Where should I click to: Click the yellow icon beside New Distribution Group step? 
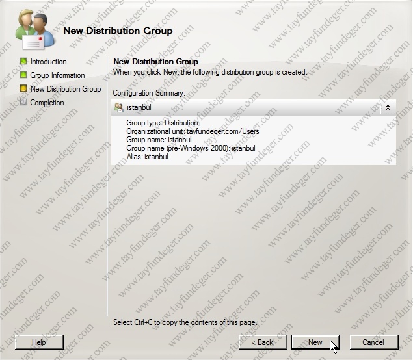pyautogui.click(x=23, y=88)
